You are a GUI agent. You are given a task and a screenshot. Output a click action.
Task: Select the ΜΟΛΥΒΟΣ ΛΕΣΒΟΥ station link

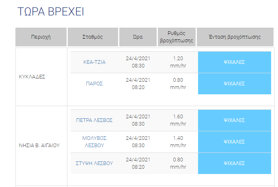[x=94, y=142]
